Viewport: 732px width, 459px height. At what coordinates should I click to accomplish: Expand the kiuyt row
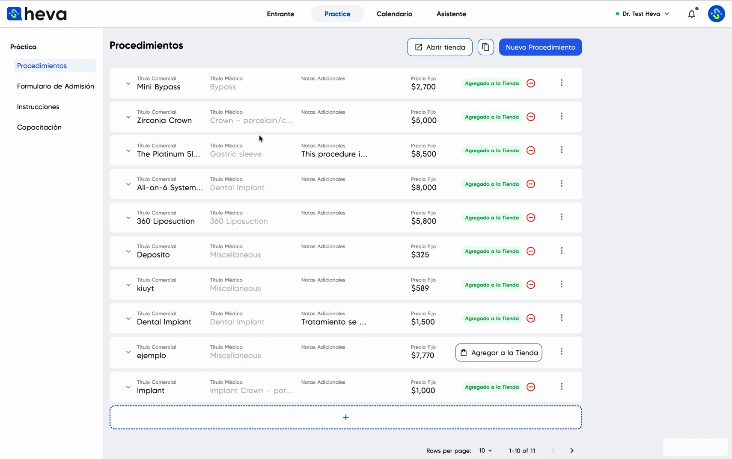(x=128, y=285)
